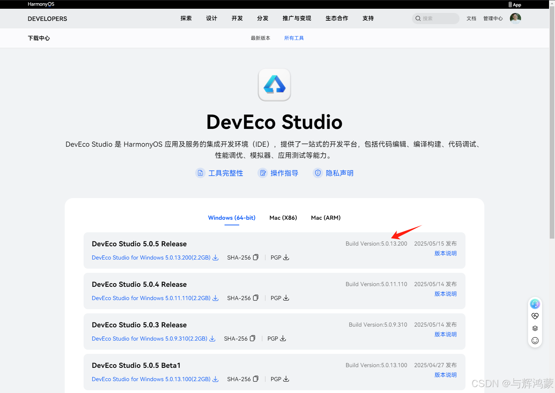The height and width of the screenshot is (393, 555).
Task: Download PGP for 5.0.4 Release
Action: [x=286, y=298]
